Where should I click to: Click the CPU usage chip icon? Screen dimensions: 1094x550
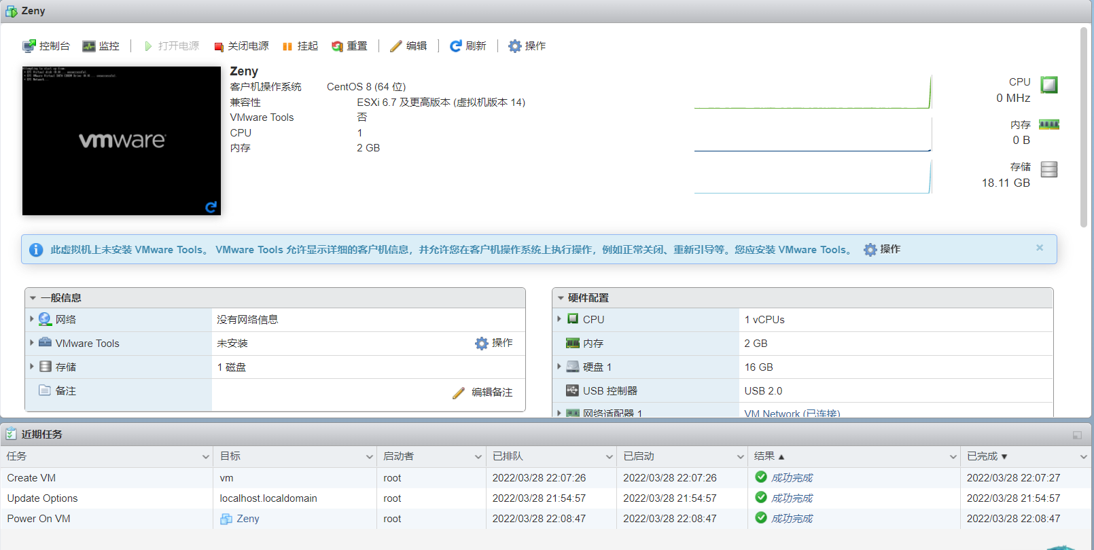[x=1049, y=85]
